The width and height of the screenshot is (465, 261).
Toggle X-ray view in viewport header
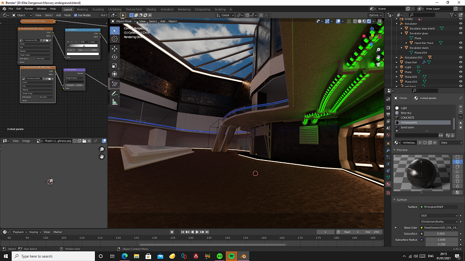(349, 21)
